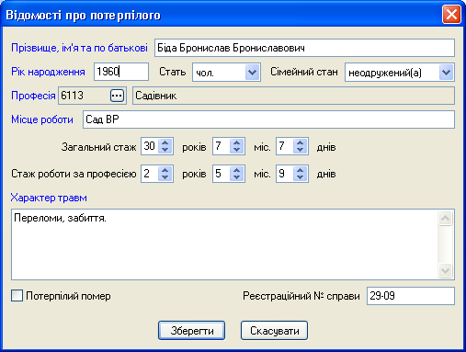
Task: Decrease Загальний стаж years value
Action: click(x=165, y=150)
